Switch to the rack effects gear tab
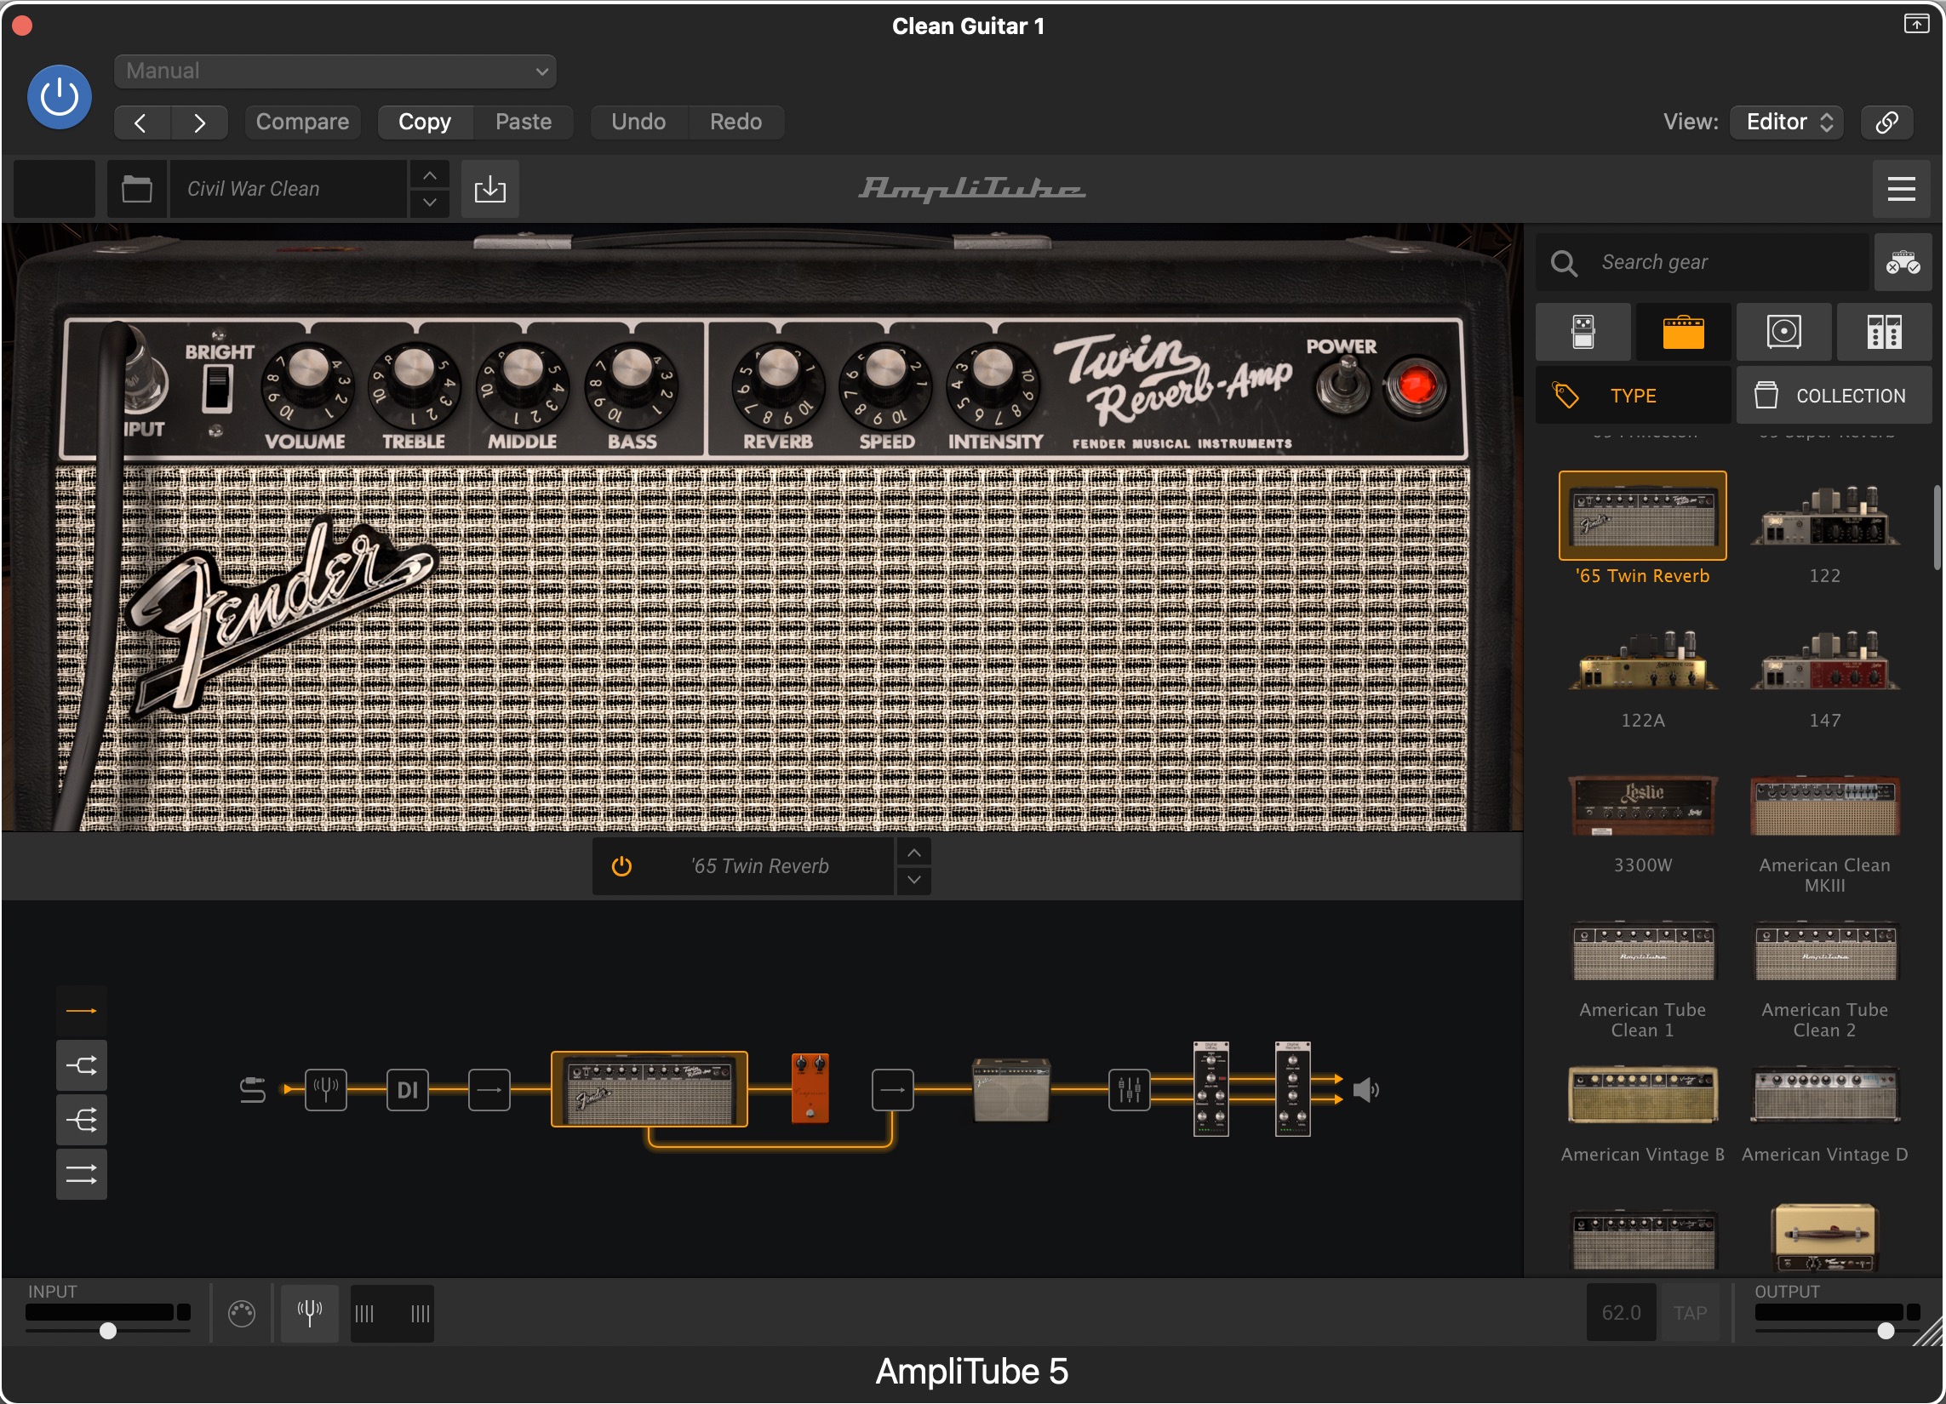The width and height of the screenshot is (1946, 1404). click(x=1884, y=332)
